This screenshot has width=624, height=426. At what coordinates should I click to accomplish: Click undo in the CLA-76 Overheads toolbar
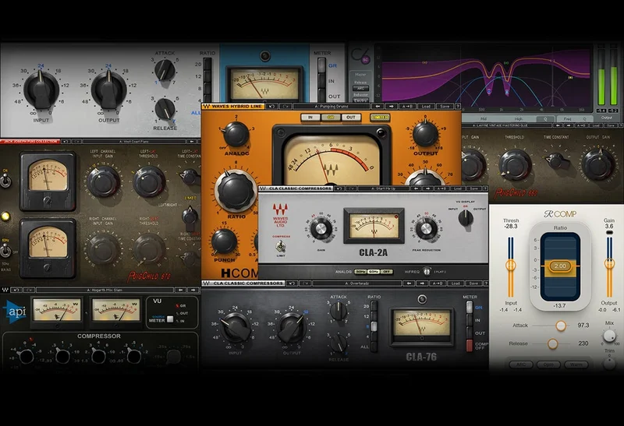[292, 283]
